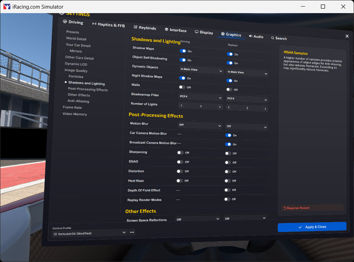Image resolution: width=354 pixels, height=262 pixels.
Task: Switch to the Driving tab
Action: click(73, 22)
